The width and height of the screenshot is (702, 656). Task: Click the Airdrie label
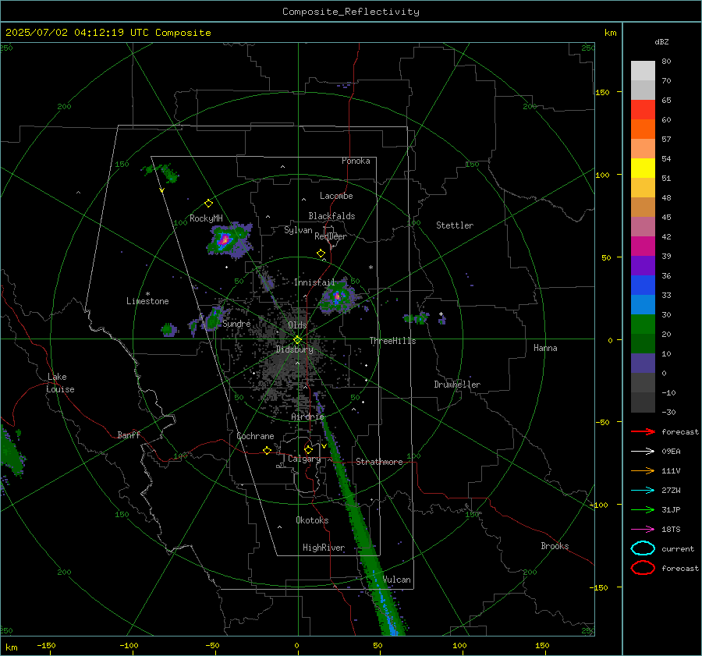[307, 417]
